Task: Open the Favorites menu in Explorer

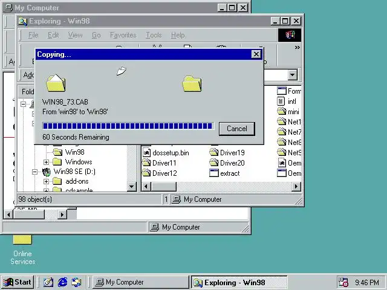Action: 123,35
